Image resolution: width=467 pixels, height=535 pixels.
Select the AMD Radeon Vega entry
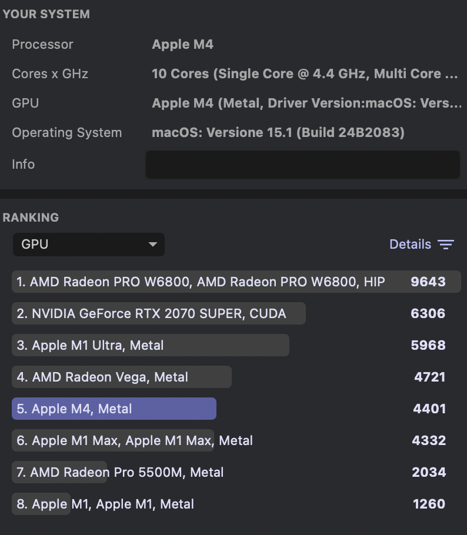[x=121, y=377]
